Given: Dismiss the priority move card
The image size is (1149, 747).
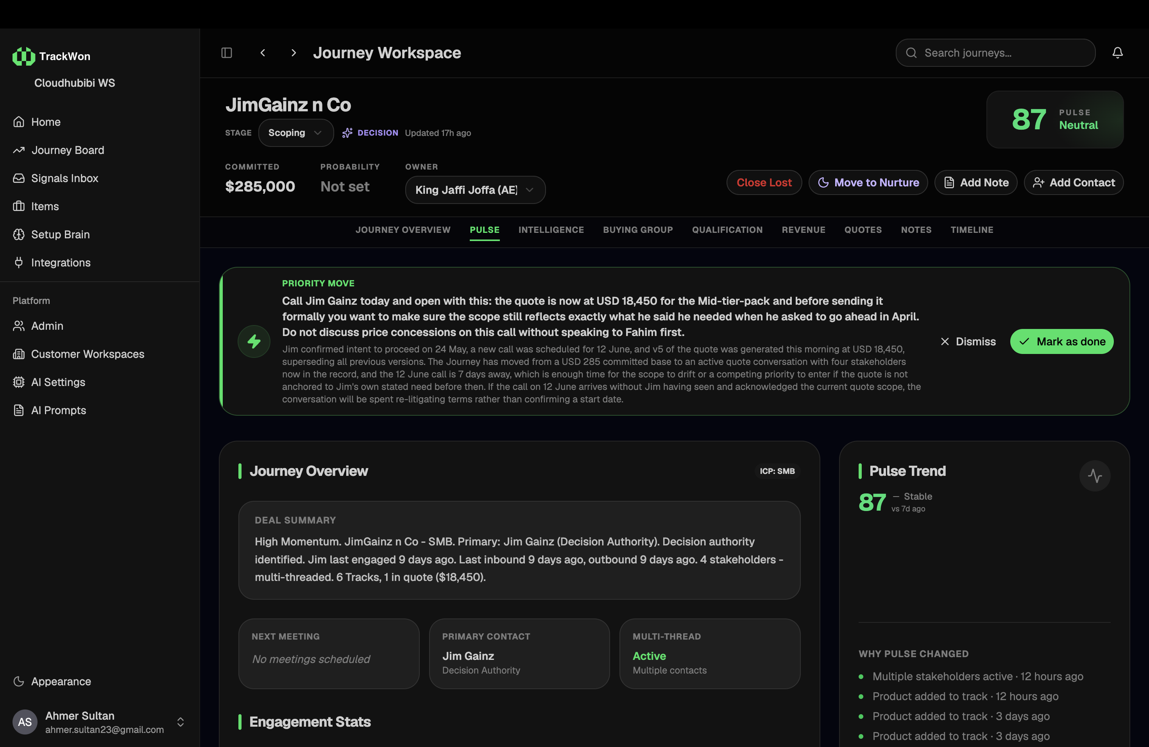Looking at the screenshot, I should [968, 341].
